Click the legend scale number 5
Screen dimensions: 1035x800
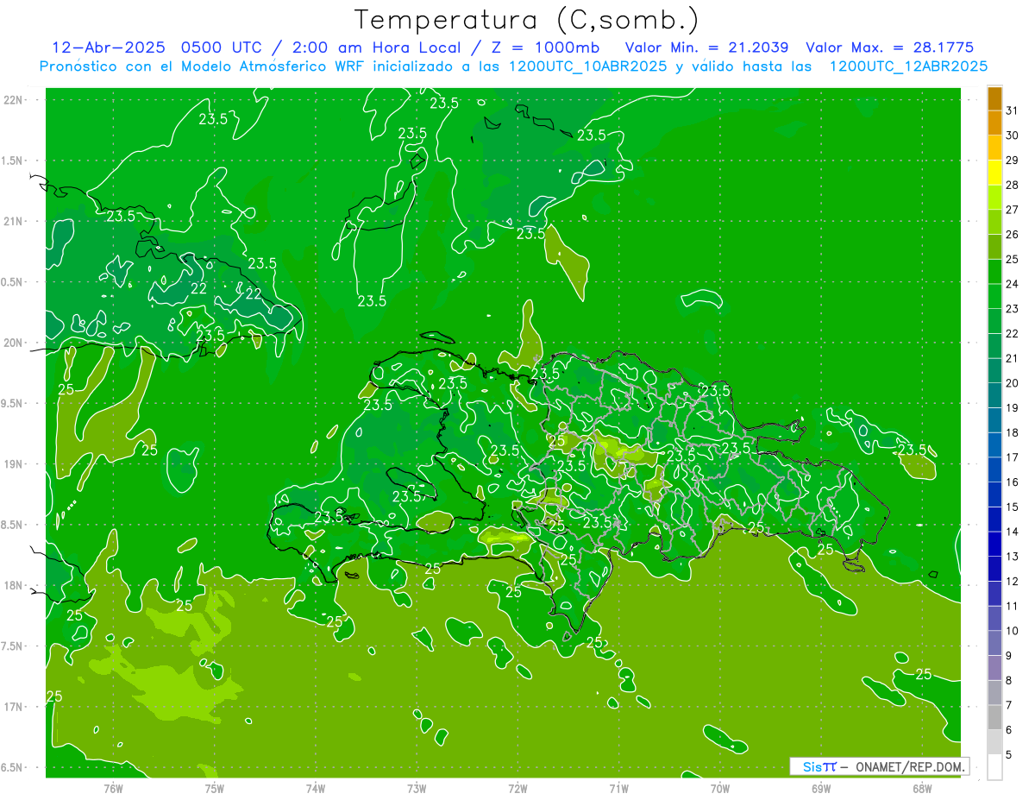click(1009, 754)
